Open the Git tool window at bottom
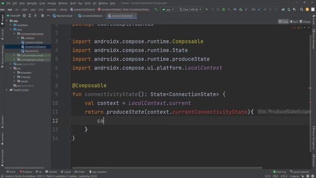Image resolution: width=316 pixels, height=178 pixels. coord(39,172)
